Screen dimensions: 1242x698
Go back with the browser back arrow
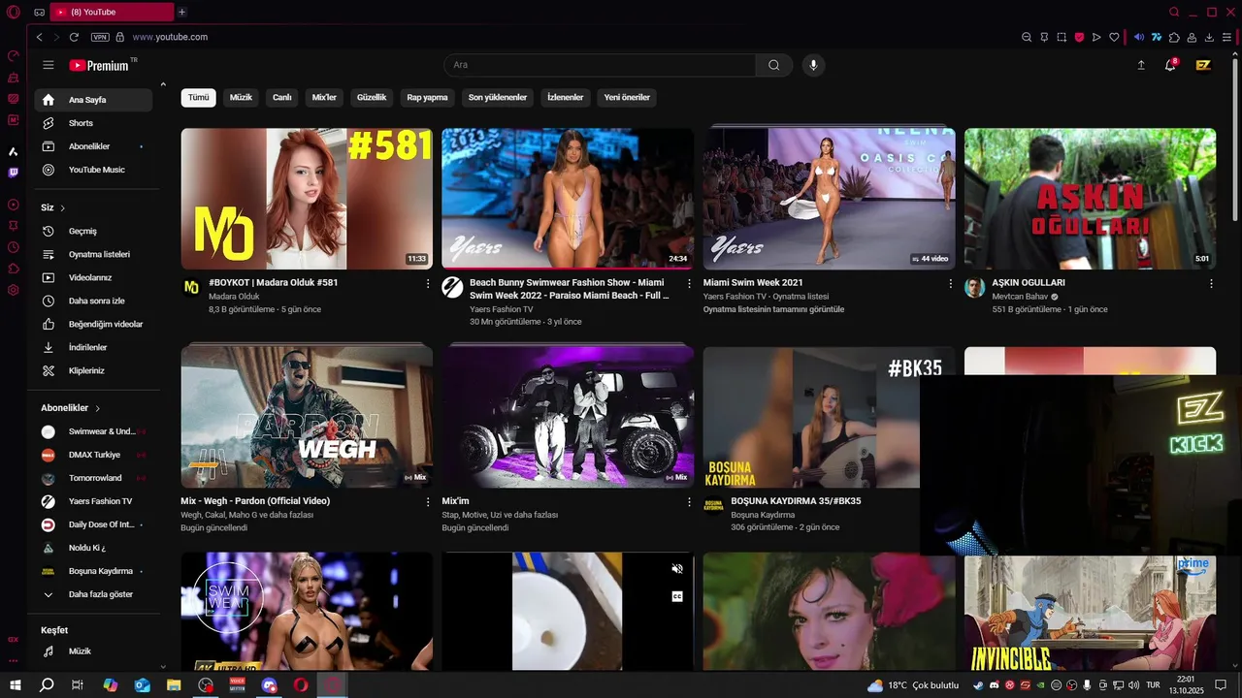coord(39,37)
